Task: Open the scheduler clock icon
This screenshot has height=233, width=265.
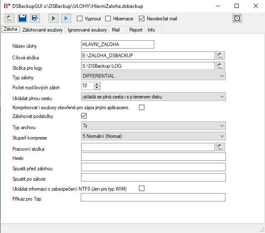Action: [237, 18]
